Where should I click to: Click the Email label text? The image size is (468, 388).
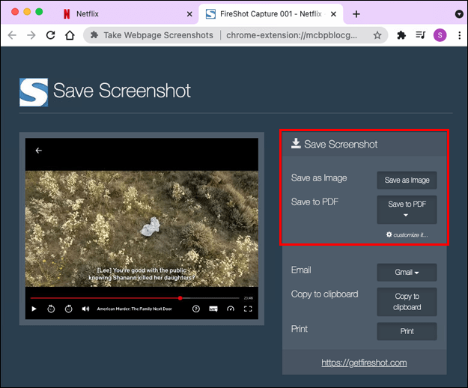[x=301, y=270]
